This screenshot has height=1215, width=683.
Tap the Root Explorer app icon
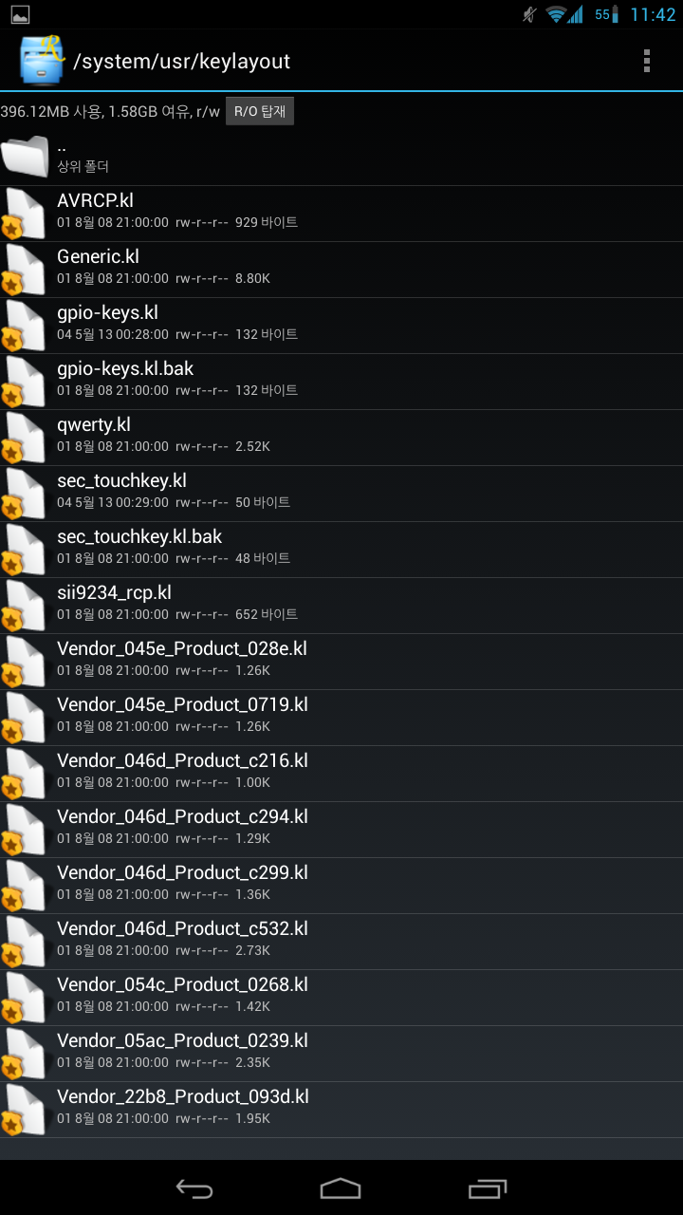(41, 61)
